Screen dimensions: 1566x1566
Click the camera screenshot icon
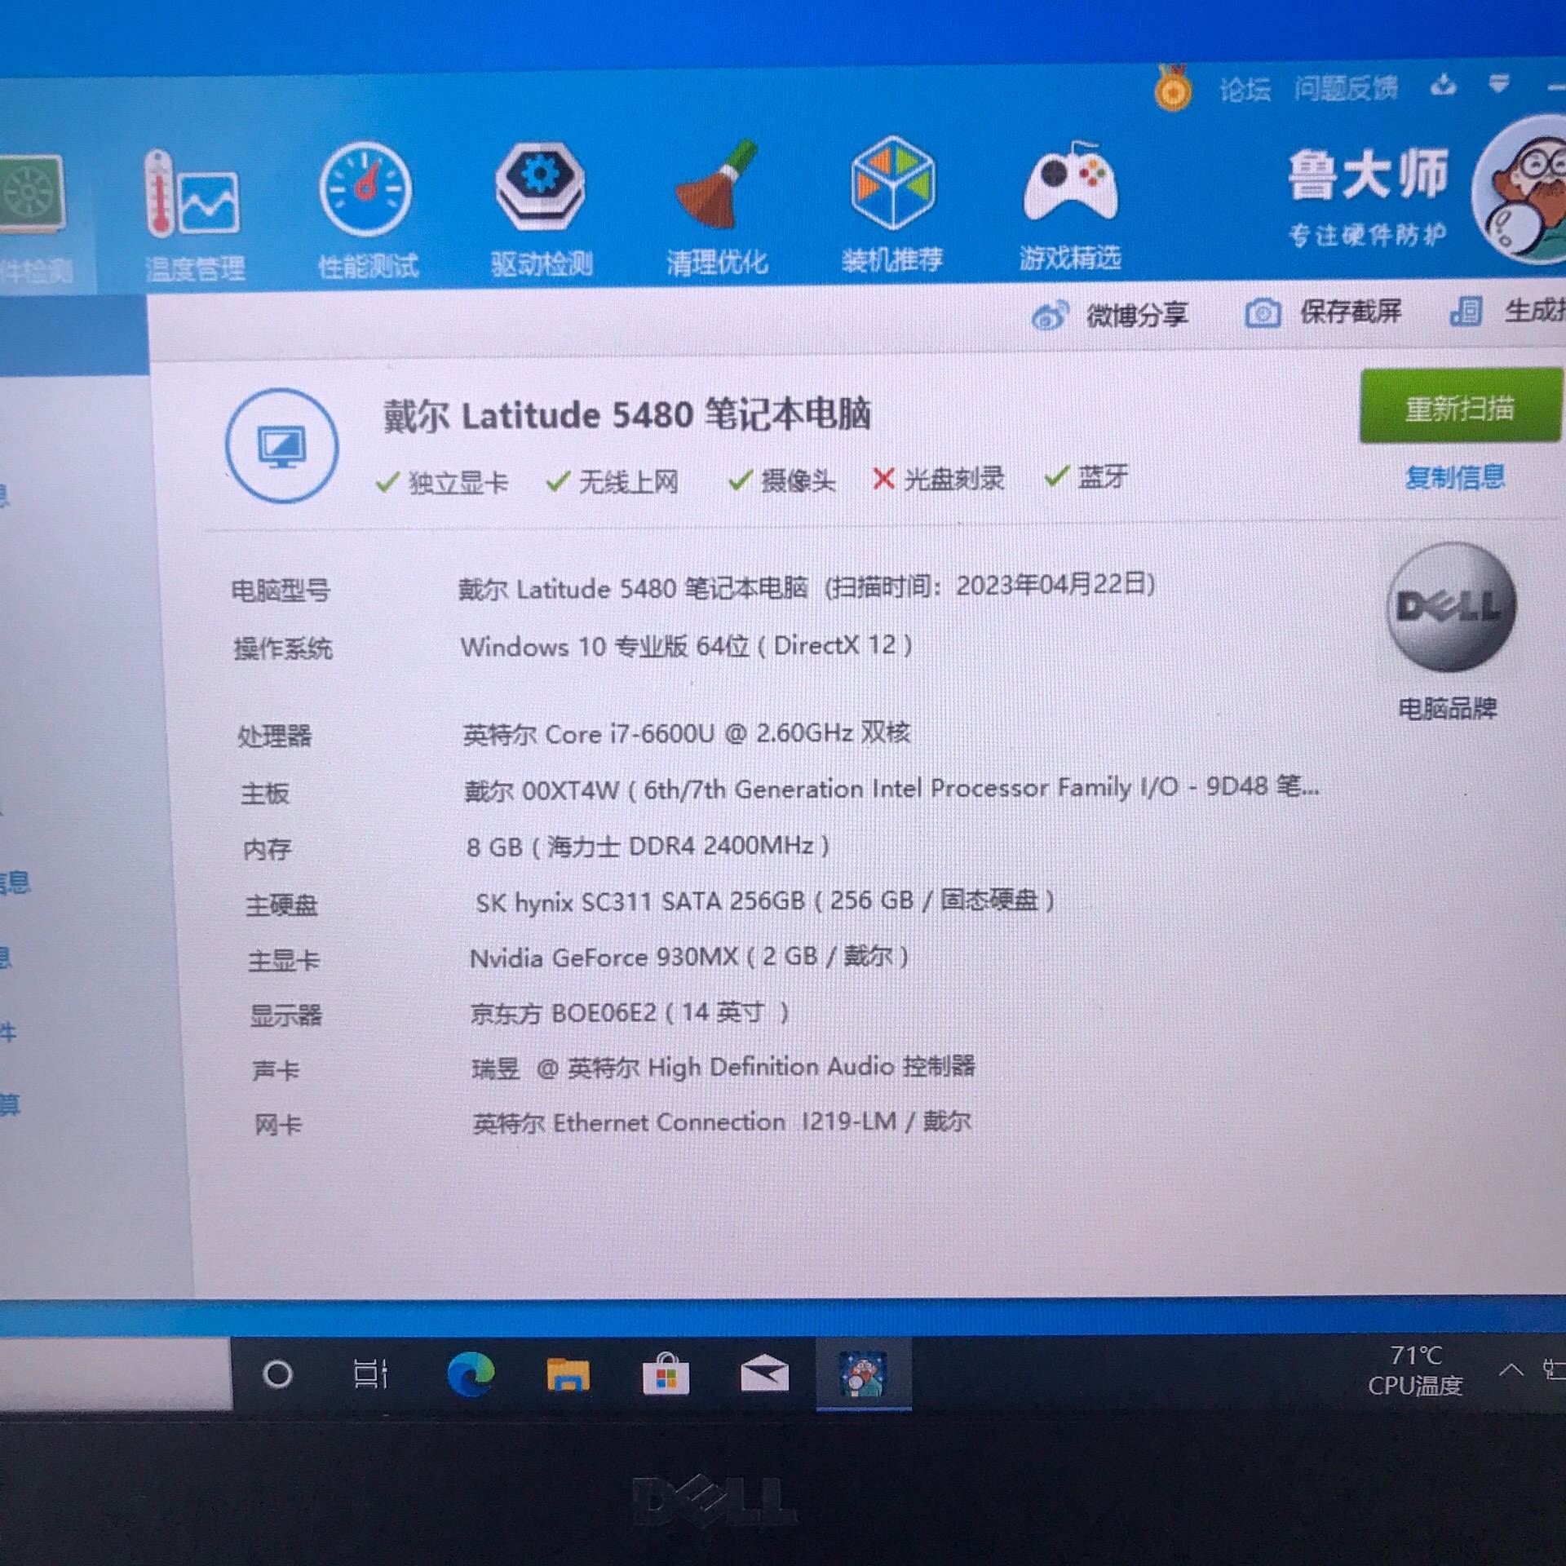1263,313
